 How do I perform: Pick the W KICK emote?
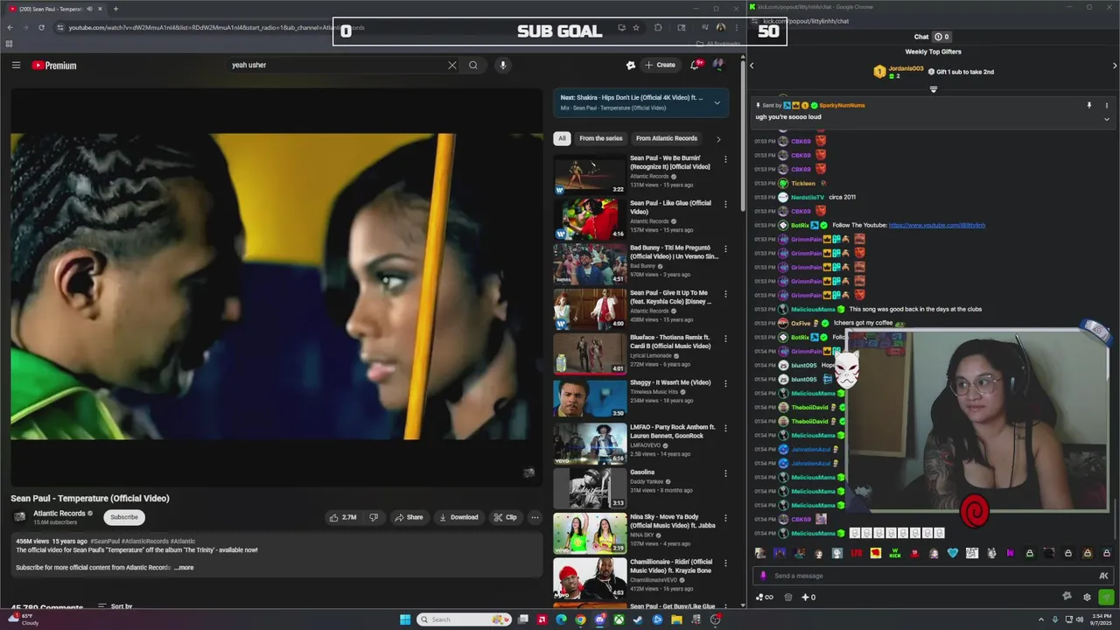895,553
